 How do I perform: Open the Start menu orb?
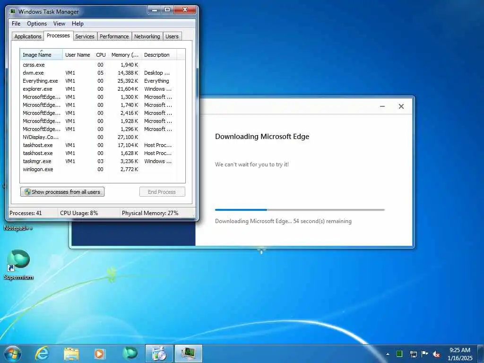pyautogui.click(x=12, y=354)
